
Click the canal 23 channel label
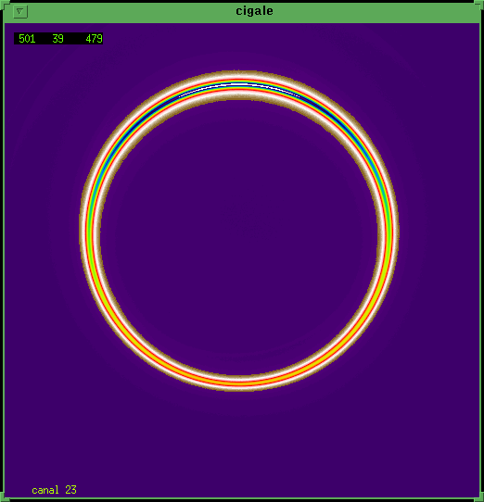pos(54,490)
